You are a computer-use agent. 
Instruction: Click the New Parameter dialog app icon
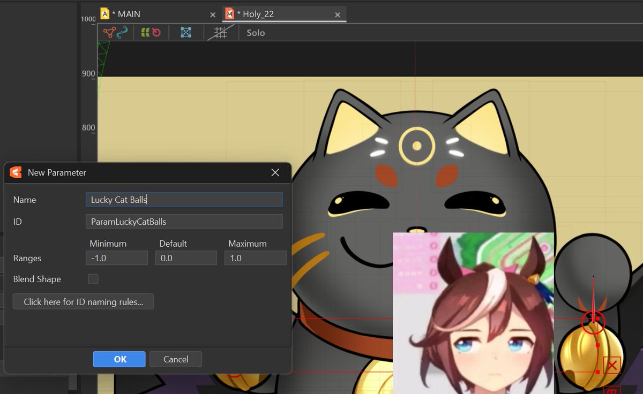pyautogui.click(x=16, y=172)
